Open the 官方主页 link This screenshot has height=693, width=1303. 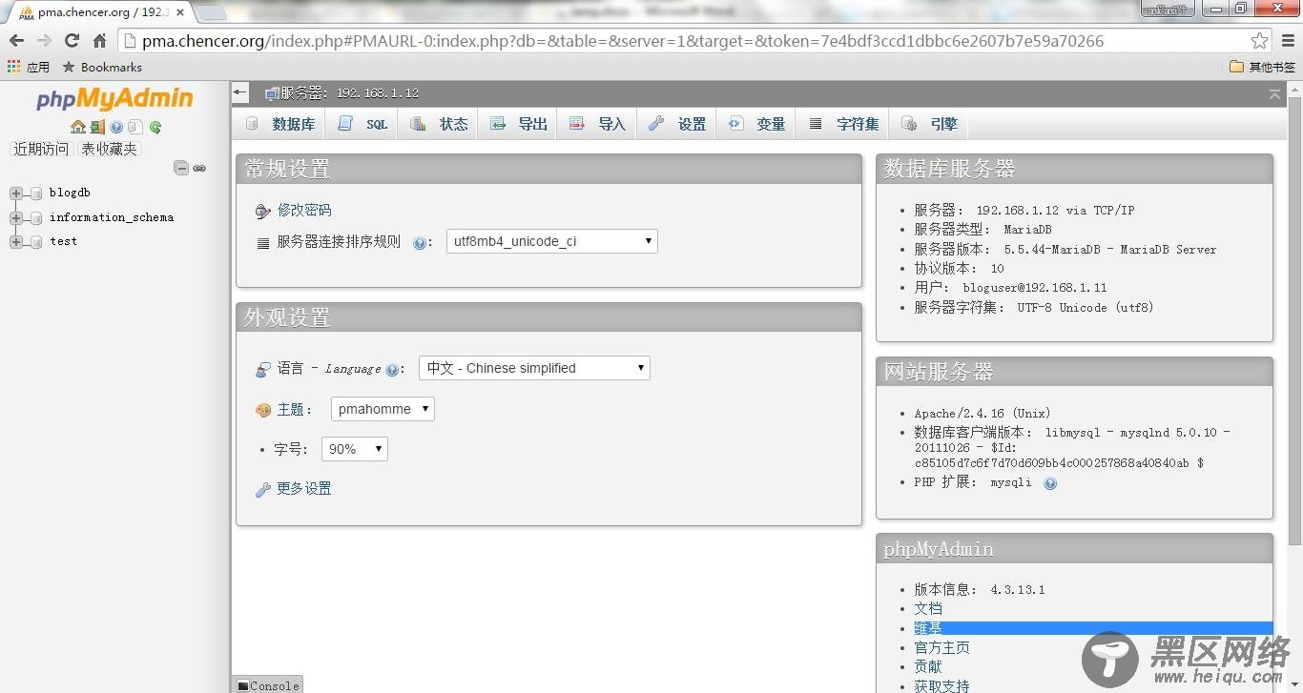941,647
